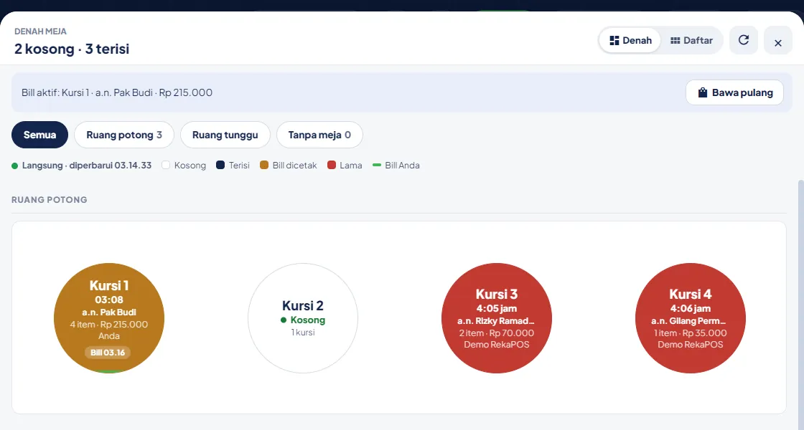Open Kursi 3 Rizky Ramad bill

pyautogui.click(x=497, y=318)
